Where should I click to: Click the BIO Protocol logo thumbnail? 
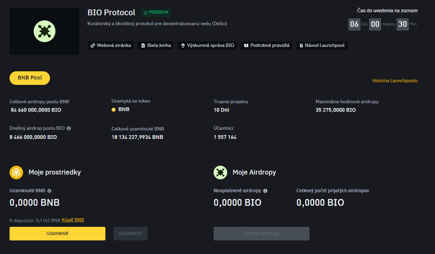click(x=45, y=31)
